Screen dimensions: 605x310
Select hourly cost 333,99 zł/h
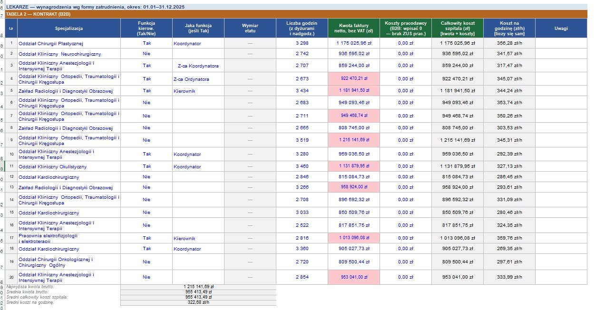point(509,277)
